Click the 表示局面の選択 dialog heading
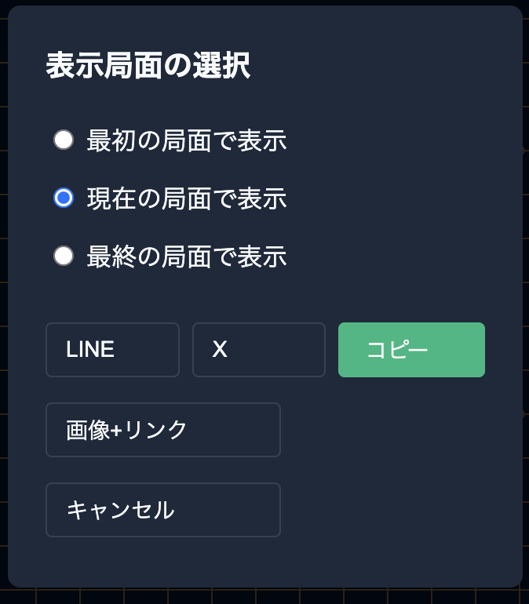 [148, 67]
